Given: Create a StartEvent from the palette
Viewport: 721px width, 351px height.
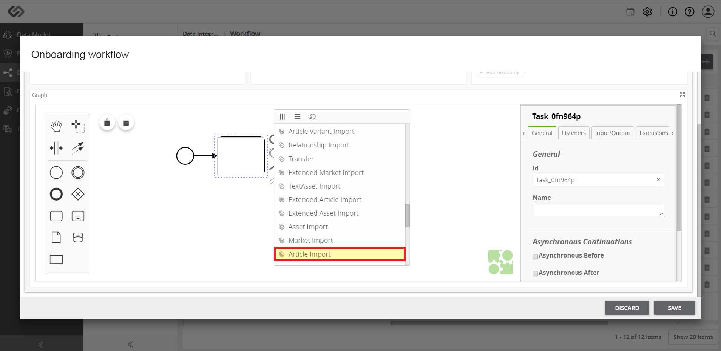Looking at the screenshot, I should (56, 173).
